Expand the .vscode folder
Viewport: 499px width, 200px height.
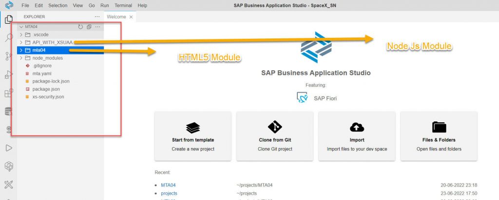[x=21, y=34]
